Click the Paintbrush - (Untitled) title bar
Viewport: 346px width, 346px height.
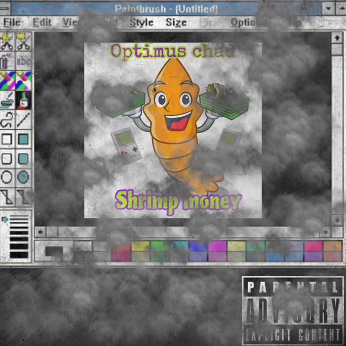(167, 9)
